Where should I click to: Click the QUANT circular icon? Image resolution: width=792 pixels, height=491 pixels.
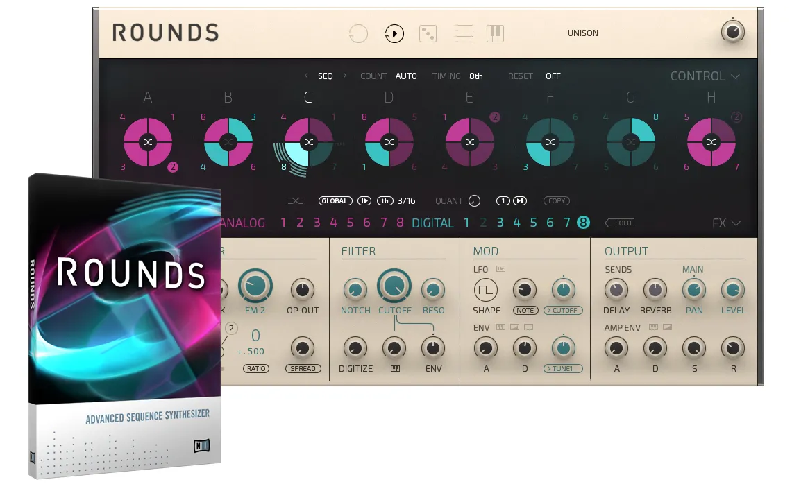pos(474,201)
